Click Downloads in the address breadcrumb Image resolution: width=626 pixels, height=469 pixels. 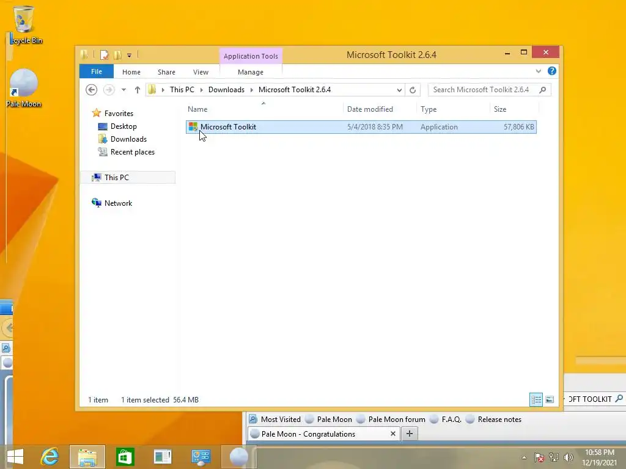pos(226,90)
